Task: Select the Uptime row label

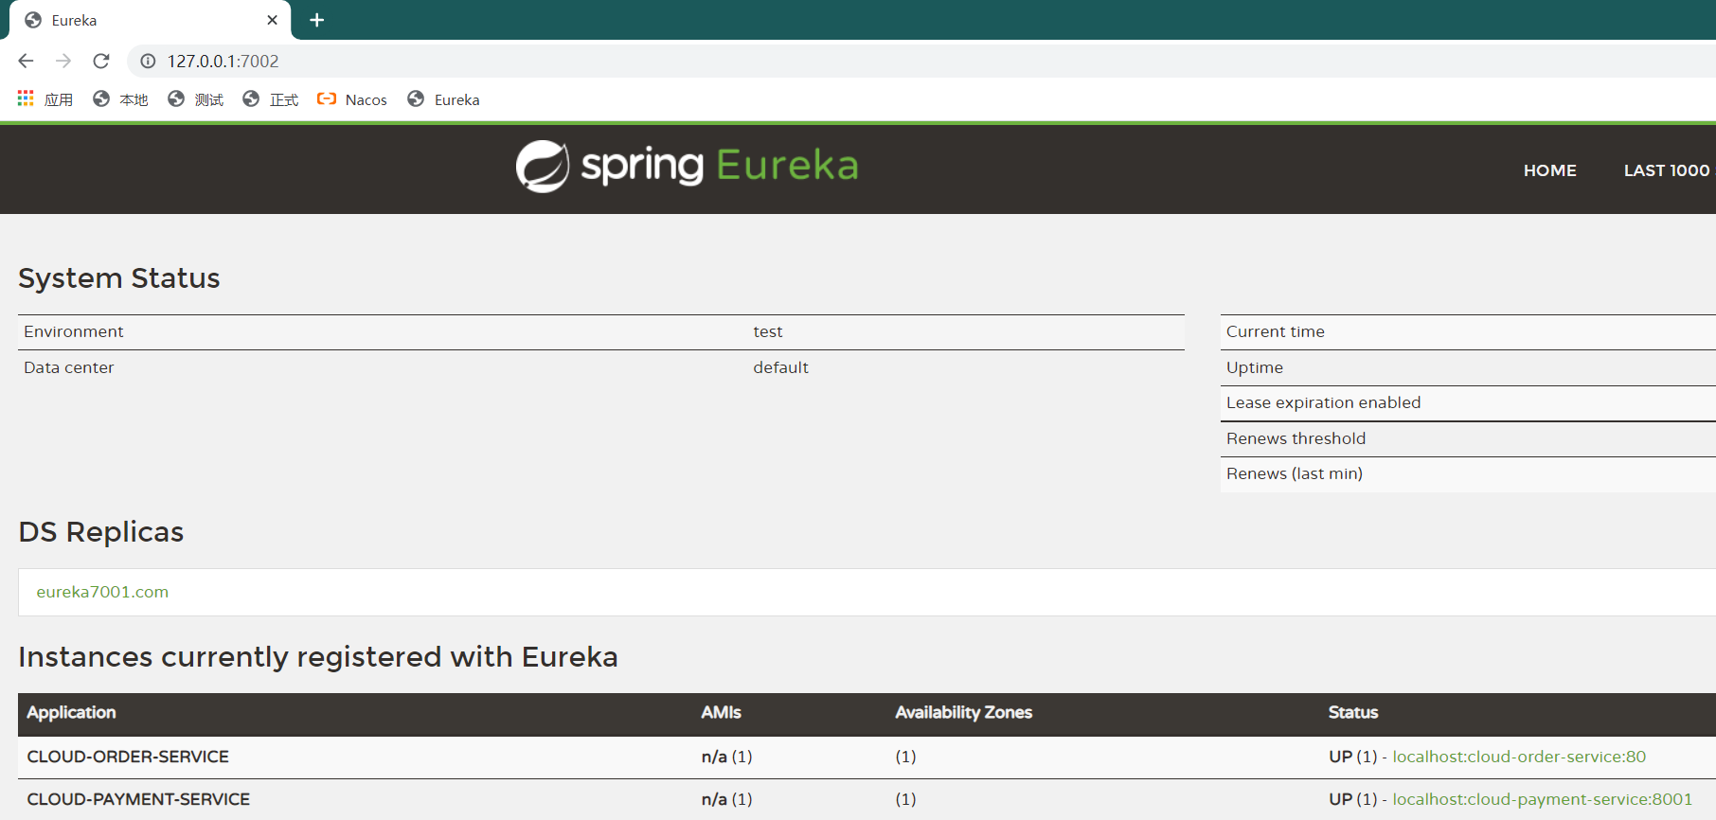Action: (x=1254, y=367)
